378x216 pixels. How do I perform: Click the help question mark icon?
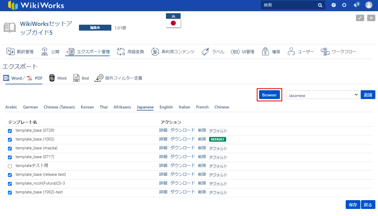[334, 5]
